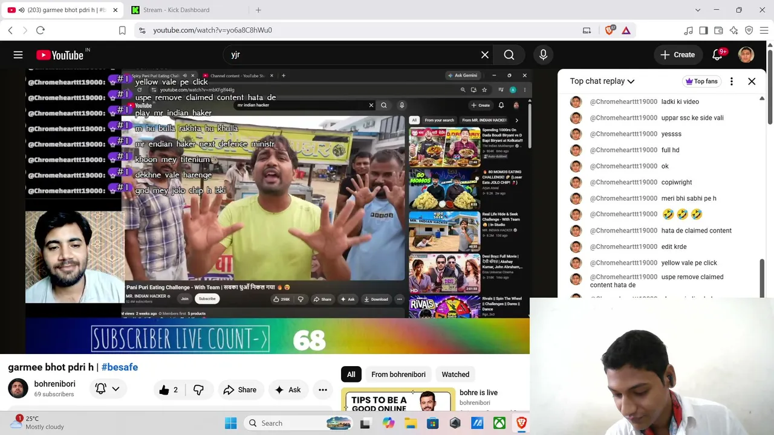Image resolution: width=774 pixels, height=435 pixels.
Task: Start voice search with the microphone
Action: (543, 55)
